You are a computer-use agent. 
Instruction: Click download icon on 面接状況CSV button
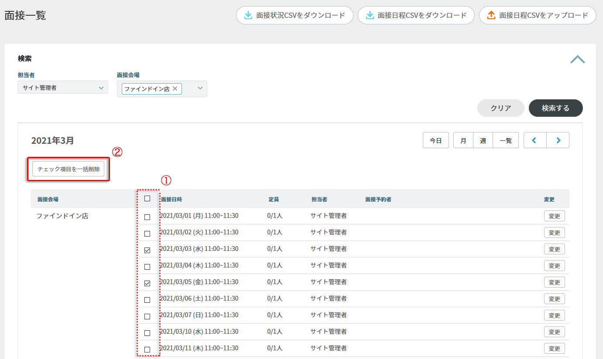(x=248, y=15)
